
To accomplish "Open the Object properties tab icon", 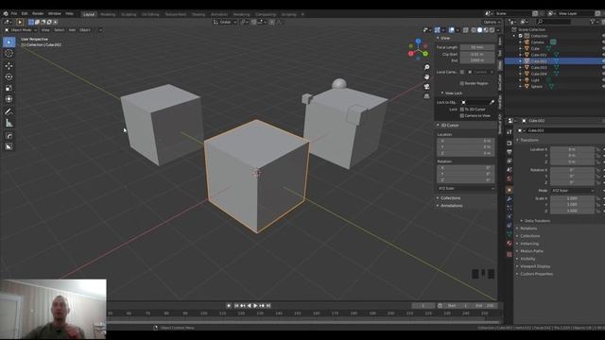I will coord(510,190).
